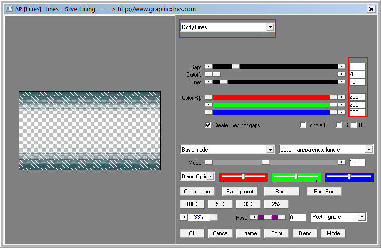Image resolution: width=381 pixels, height=248 pixels.
Task: Click the plus zoom-in icon
Action: (x=184, y=217)
